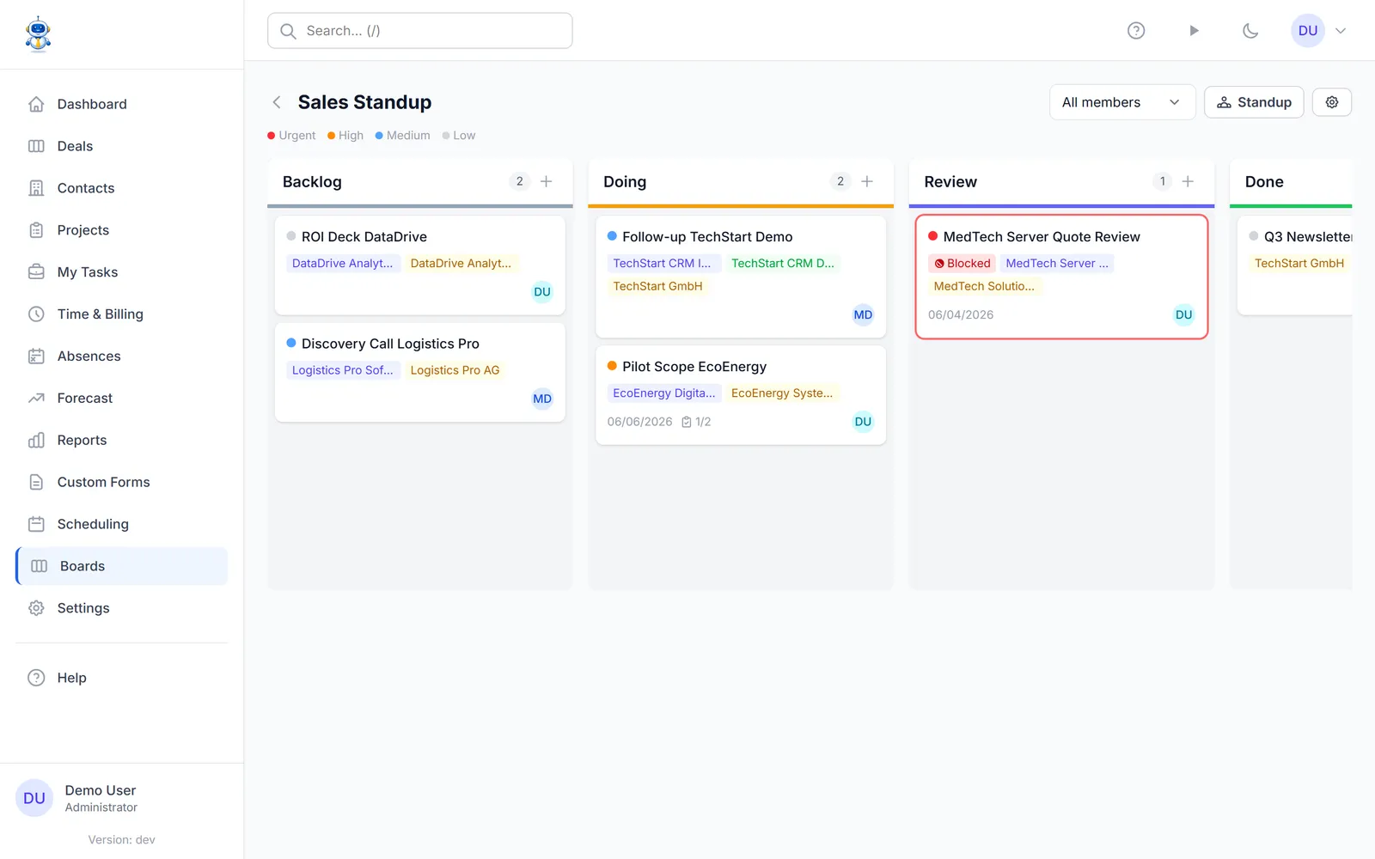Open Projects in sidebar

tap(121, 230)
